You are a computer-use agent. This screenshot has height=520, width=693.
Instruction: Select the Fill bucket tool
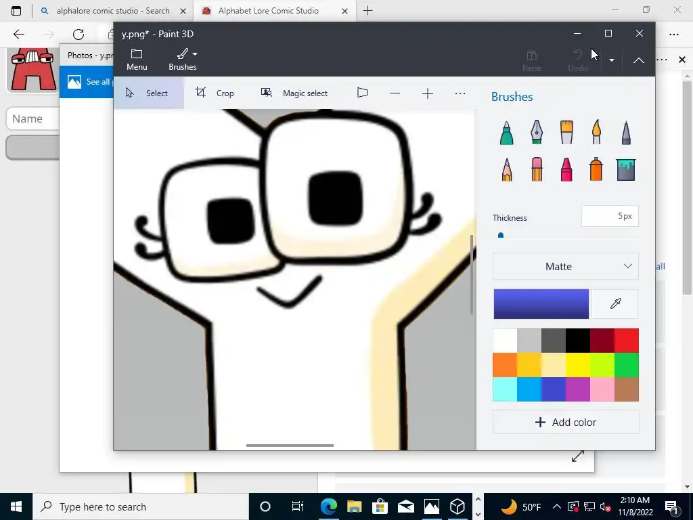point(626,169)
